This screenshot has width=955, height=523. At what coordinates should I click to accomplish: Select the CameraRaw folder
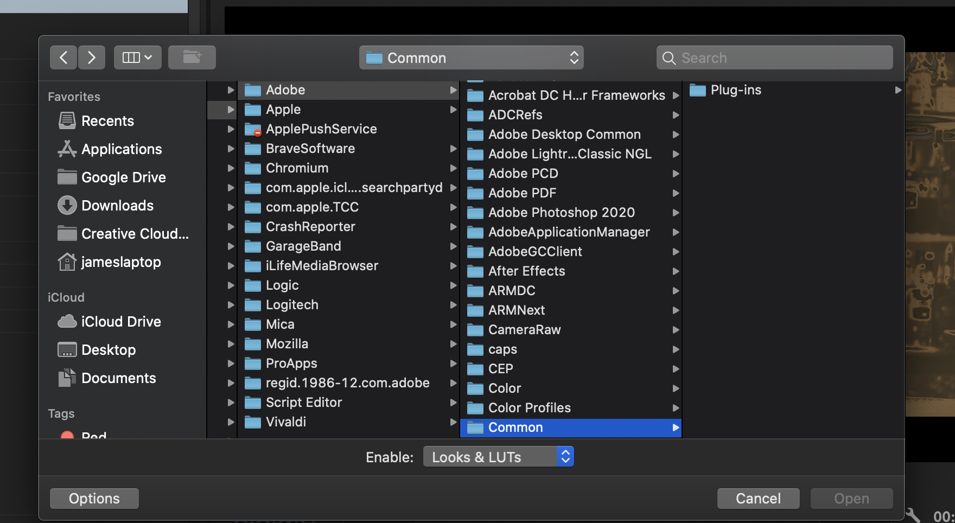pyautogui.click(x=524, y=330)
